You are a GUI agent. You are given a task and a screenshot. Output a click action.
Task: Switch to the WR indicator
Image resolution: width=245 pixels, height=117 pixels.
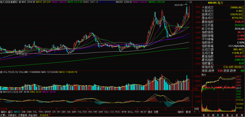pyautogui.click(x=95, y=112)
